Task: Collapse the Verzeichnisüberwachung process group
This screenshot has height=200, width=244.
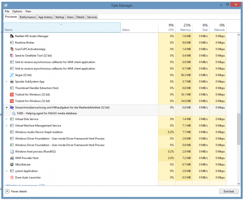Action: (6, 107)
